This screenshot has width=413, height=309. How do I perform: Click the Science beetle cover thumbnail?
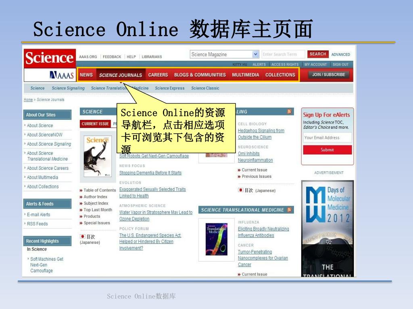point(98,156)
